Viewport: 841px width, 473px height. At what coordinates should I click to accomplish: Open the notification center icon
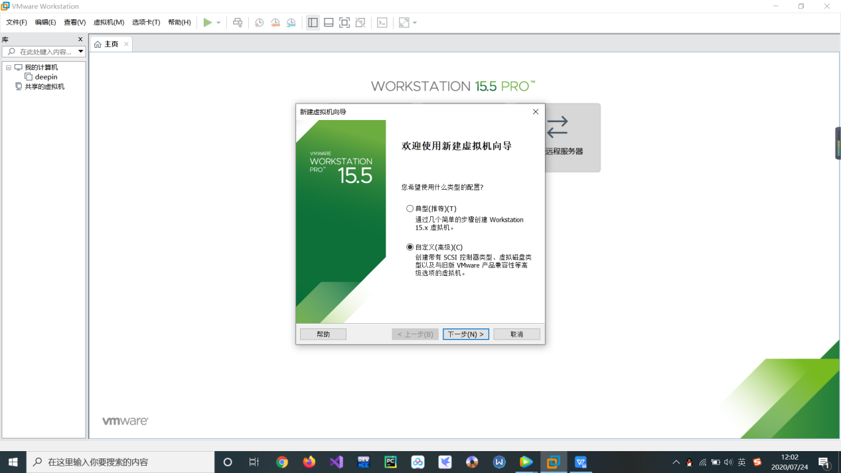pos(825,462)
